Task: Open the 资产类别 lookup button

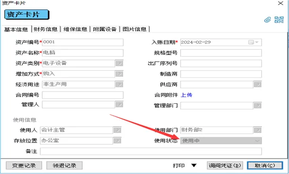Action: [x=119, y=64]
